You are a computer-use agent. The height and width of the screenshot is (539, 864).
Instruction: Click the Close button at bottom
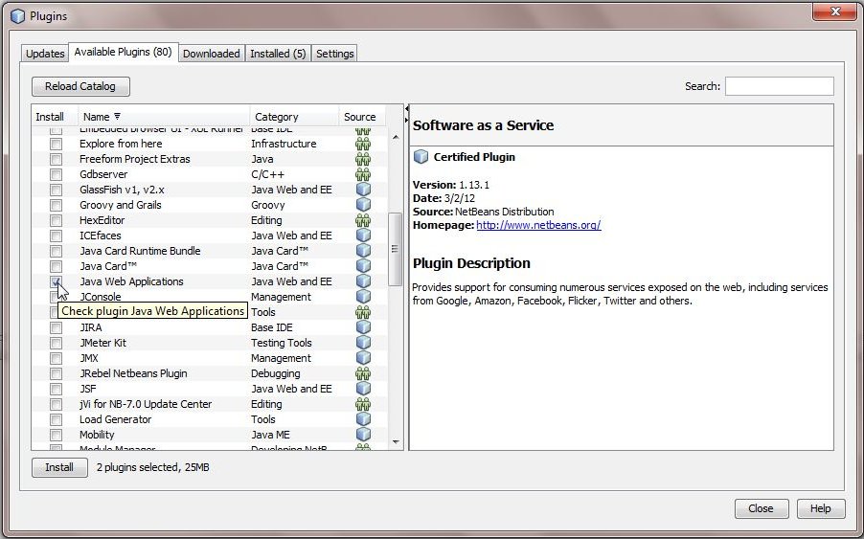761,508
